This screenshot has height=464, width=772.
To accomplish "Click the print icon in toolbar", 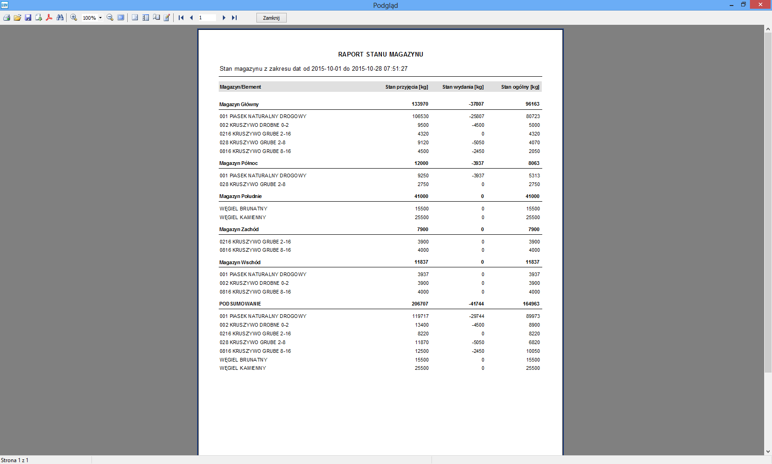I will coord(6,17).
